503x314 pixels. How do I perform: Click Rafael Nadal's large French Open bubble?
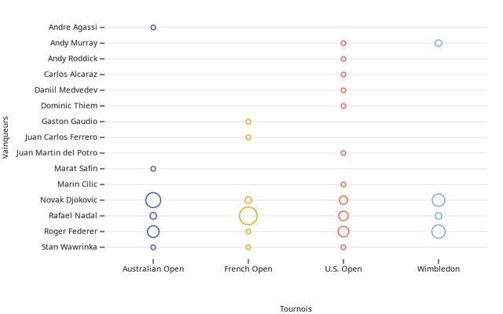[248, 216]
